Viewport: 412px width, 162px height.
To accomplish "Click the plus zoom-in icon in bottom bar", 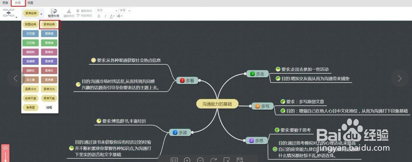I will (x=187, y=160).
